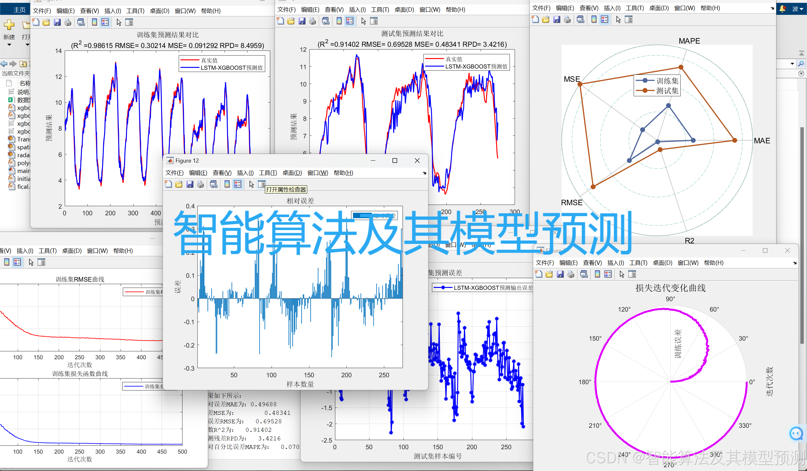This screenshot has width=807, height=471.
Task: Save Figure 12 using the save icon
Action: tap(190, 184)
